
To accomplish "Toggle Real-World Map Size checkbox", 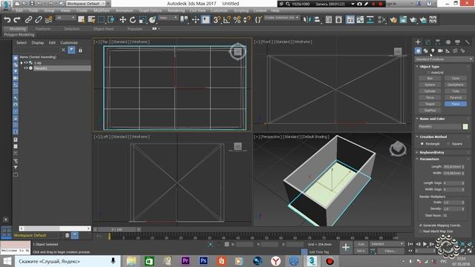I will coord(421,231).
